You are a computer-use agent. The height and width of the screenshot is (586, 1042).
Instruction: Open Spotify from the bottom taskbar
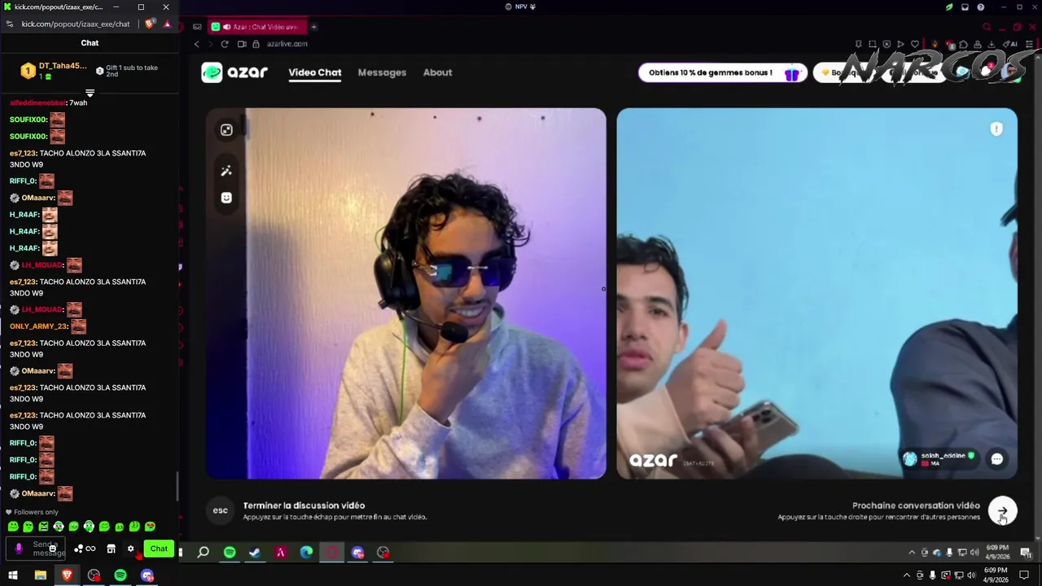pyautogui.click(x=120, y=575)
